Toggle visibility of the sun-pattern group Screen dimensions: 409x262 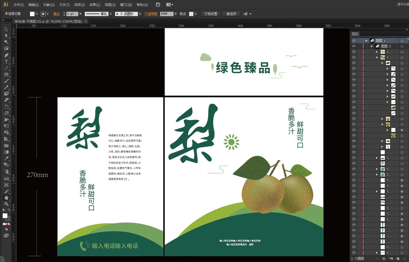coord(354,52)
